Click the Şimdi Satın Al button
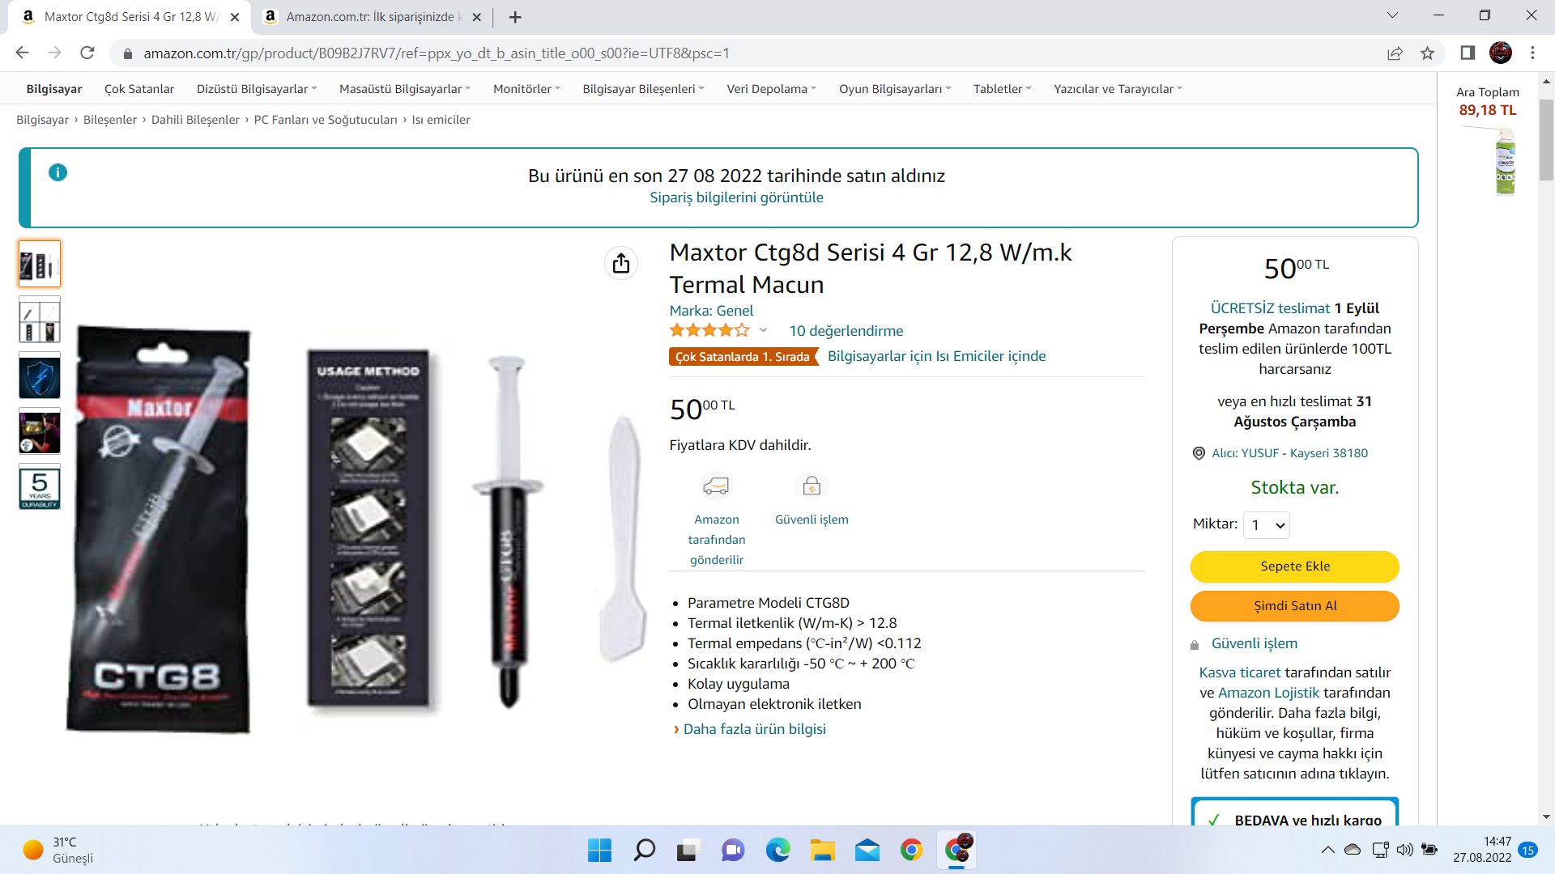 click(1294, 606)
